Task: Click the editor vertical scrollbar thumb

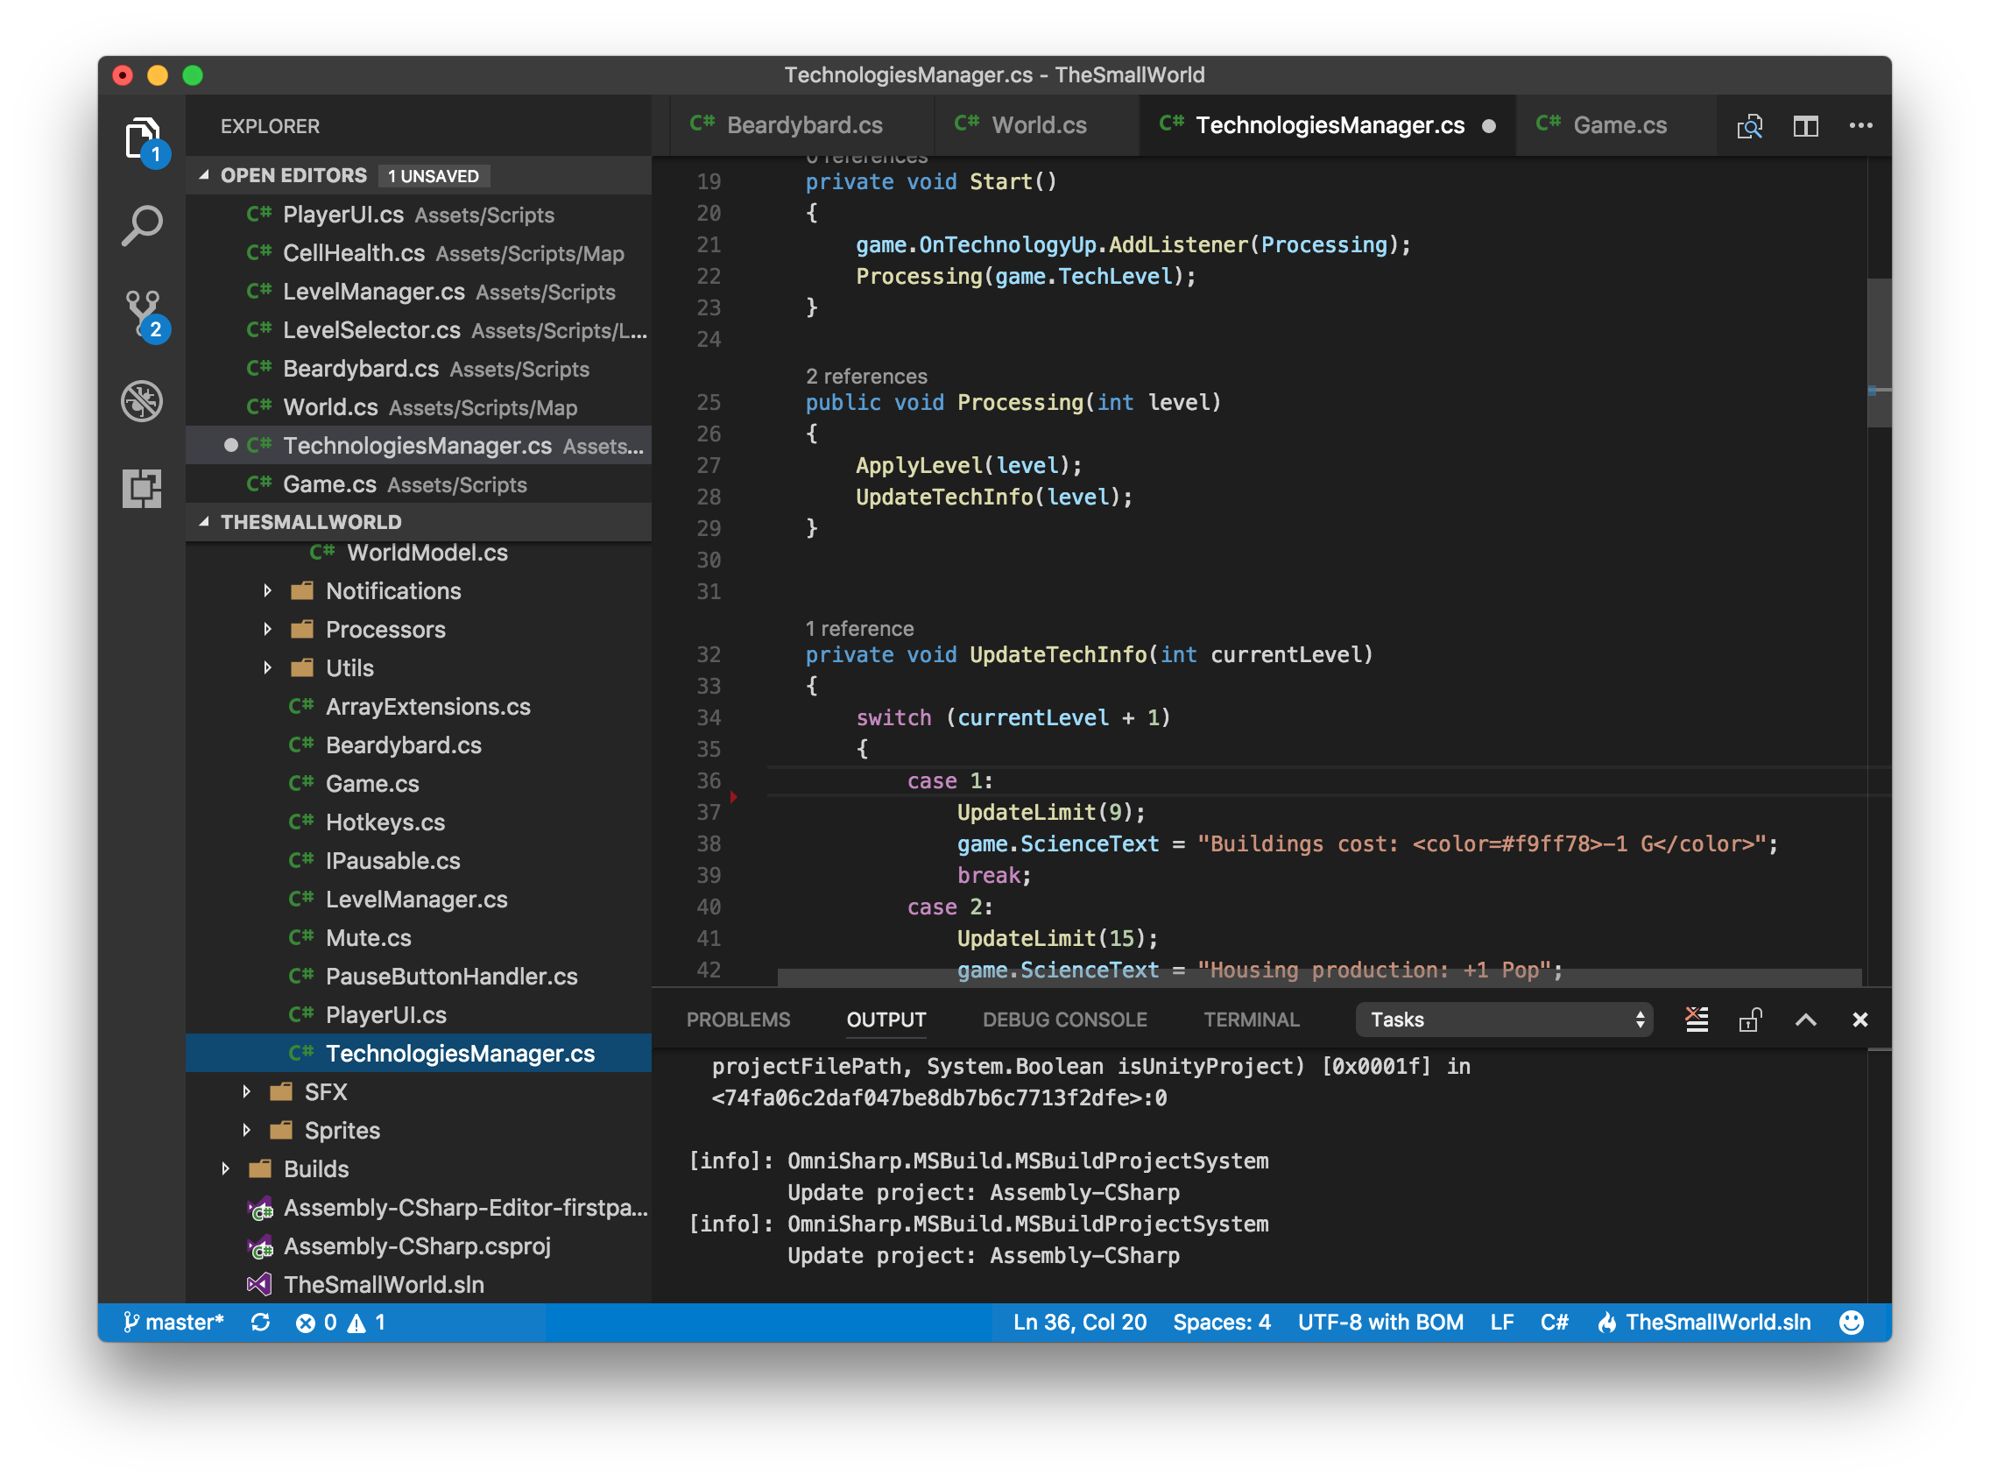Action: (x=1879, y=351)
